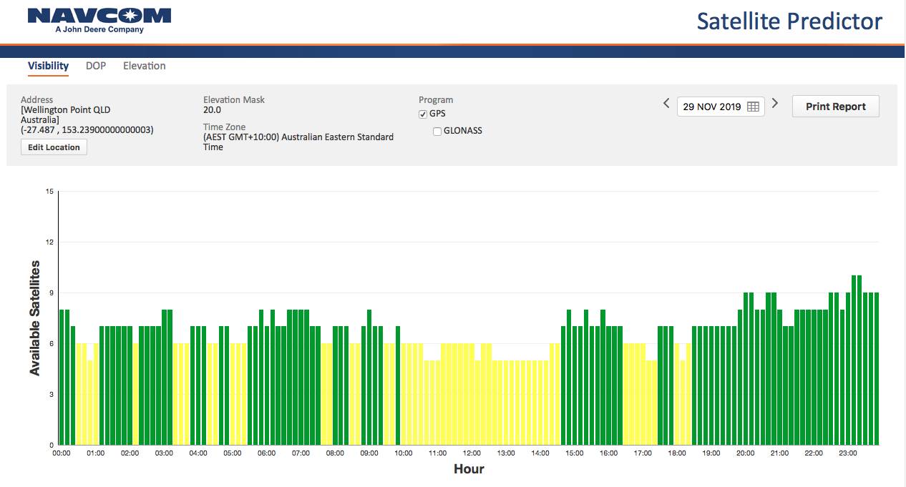Click the Wellington Point QLD address text

click(67, 110)
